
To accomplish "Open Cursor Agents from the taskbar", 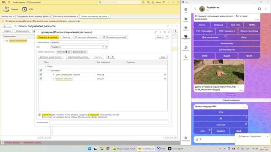I will [x=176, y=149].
